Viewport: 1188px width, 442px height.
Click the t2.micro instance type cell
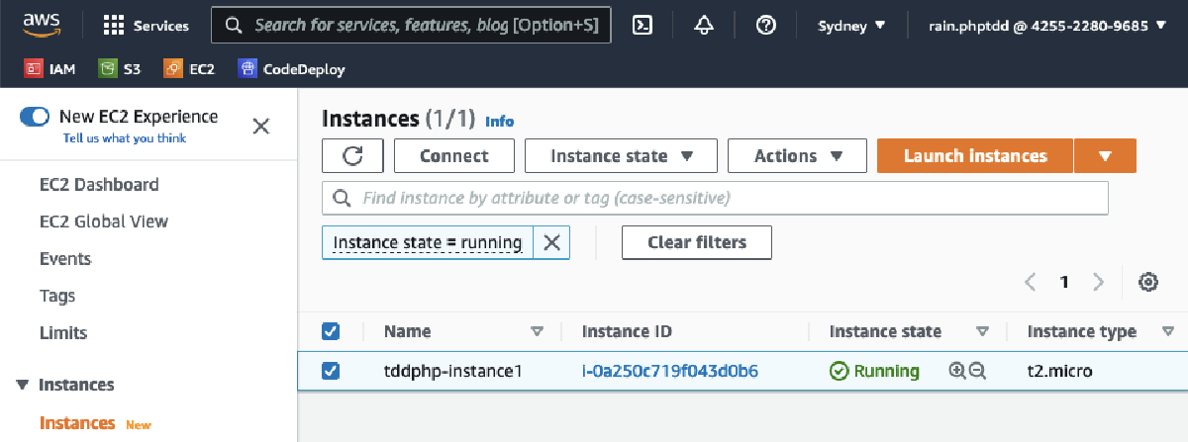[1060, 372]
